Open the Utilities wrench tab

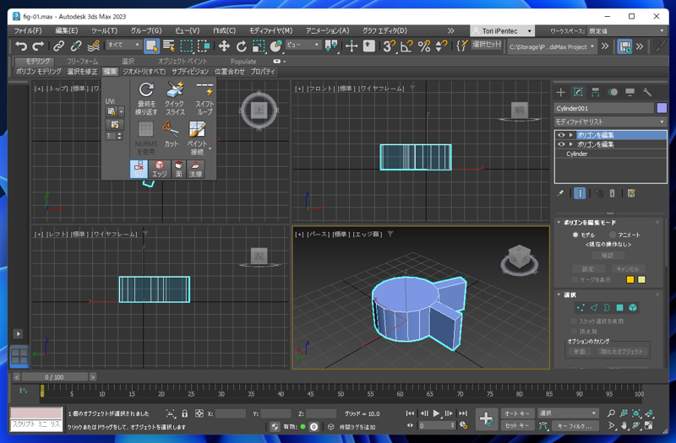click(647, 92)
